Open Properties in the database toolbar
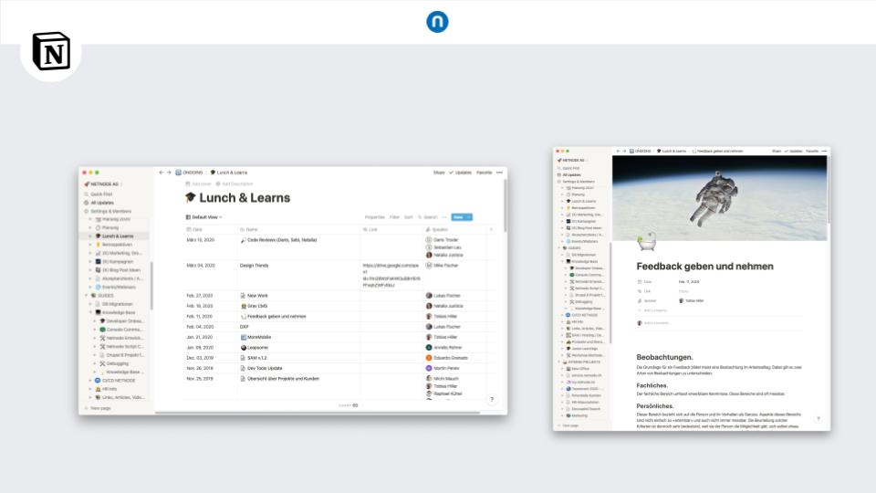This screenshot has height=493, width=876. [x=374, y=217]
